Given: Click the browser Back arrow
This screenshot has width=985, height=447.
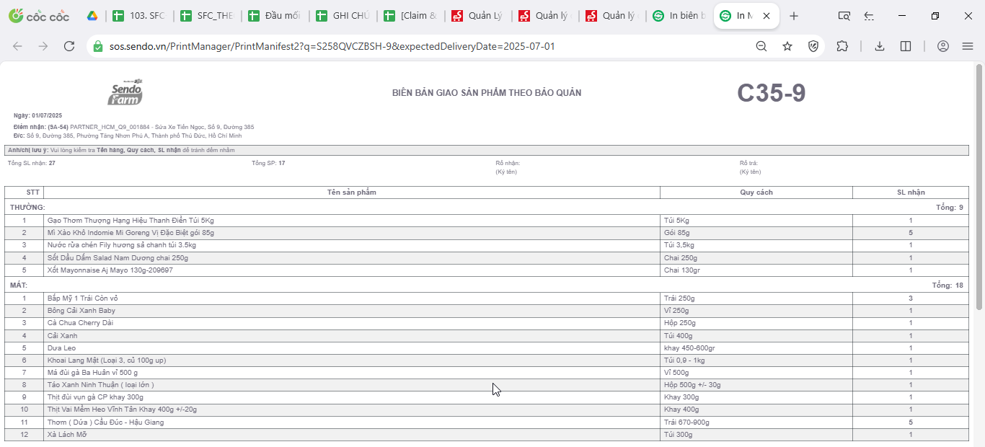Looking at the screenshot, I should [x=17, y=46].
